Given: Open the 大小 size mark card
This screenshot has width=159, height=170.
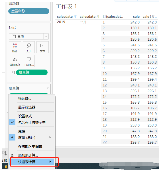Looking at the screenshot, I should [29, 47].
